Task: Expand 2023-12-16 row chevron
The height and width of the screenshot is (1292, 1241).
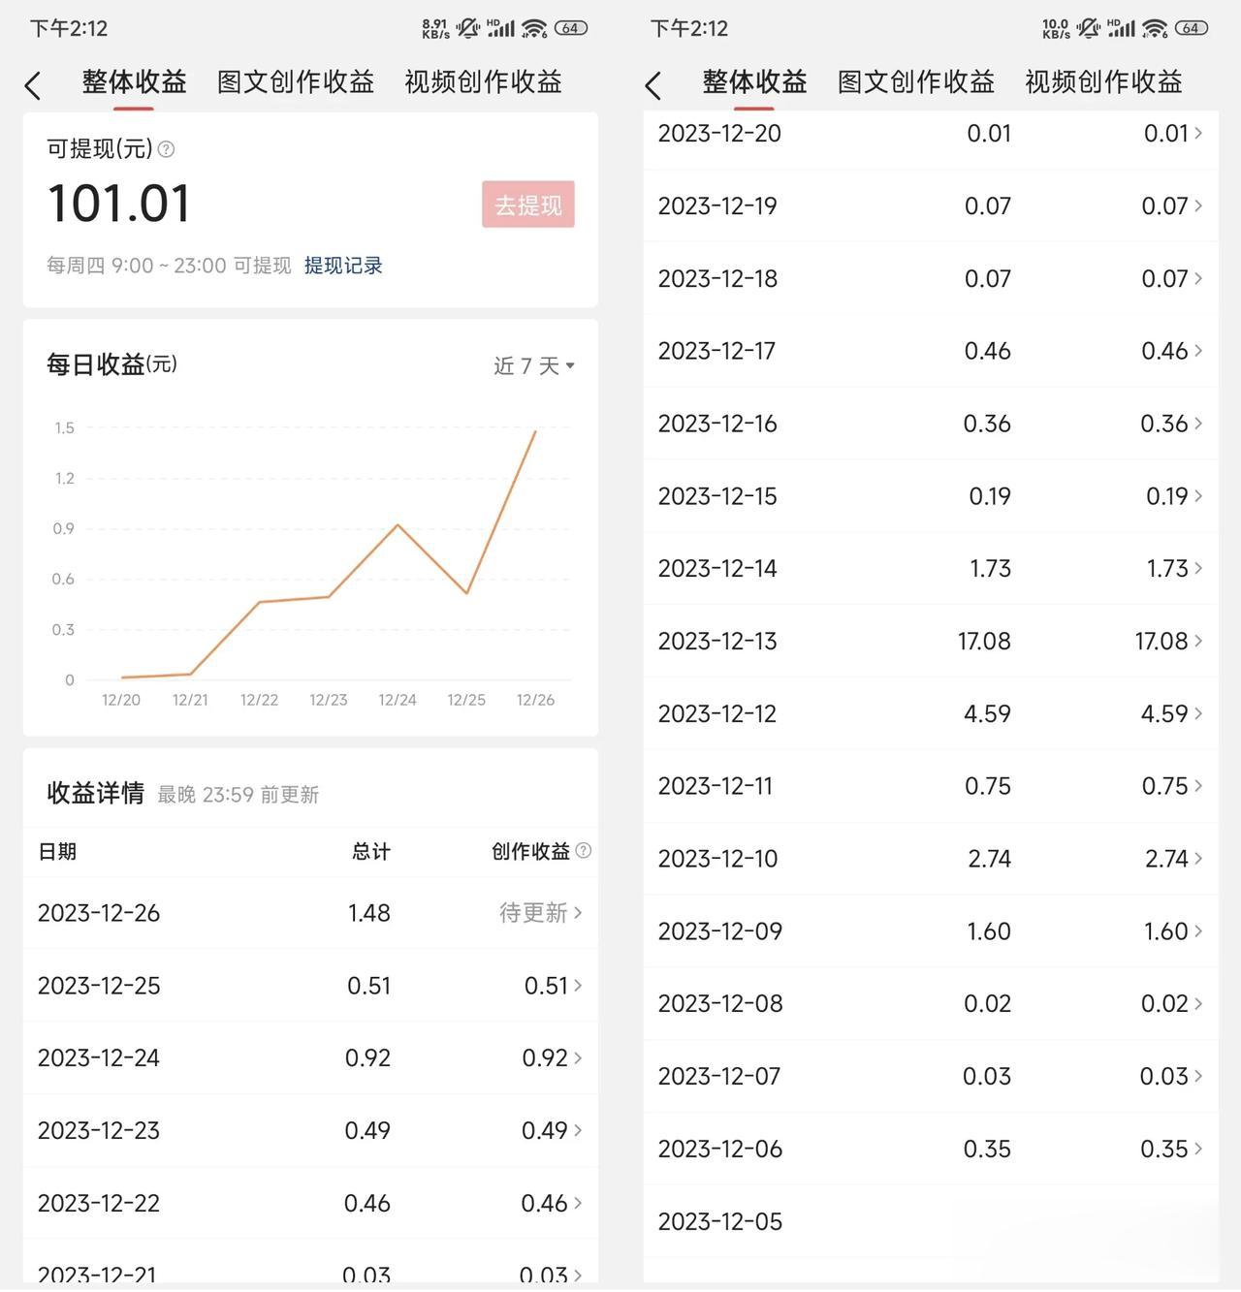Action: pos(1198,423)
